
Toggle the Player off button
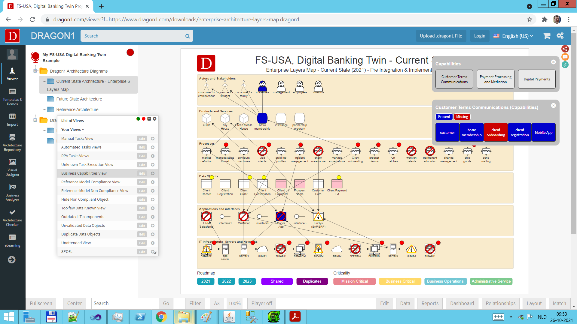point(261,303)
